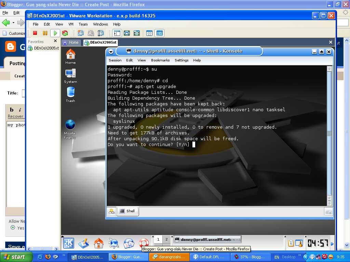Open the System desktop icon in guest
This screenshot has height=262, width=350.
[x=70, y=76]
